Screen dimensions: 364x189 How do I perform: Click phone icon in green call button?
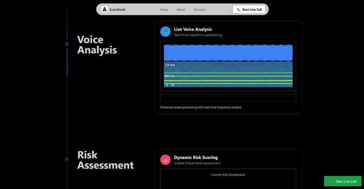[331, 182]
